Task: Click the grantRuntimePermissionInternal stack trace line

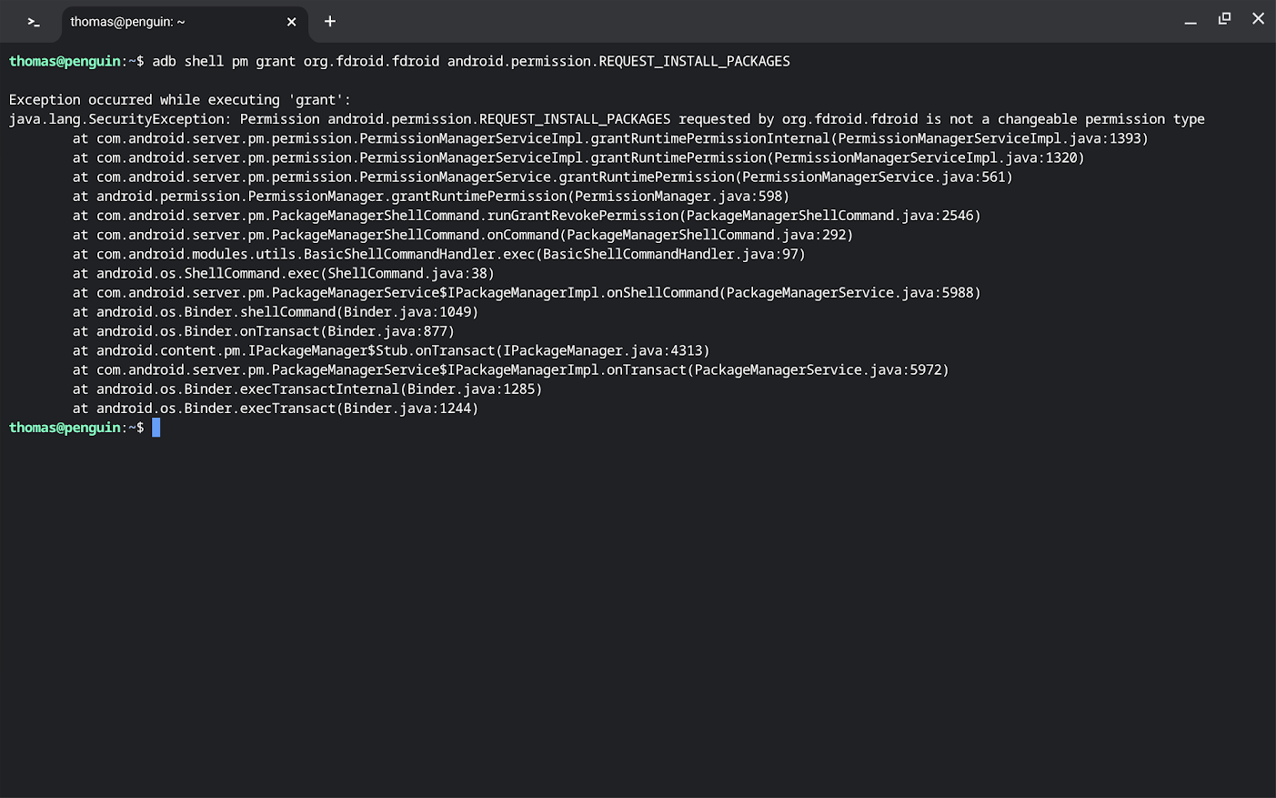Action: point(609,138)
